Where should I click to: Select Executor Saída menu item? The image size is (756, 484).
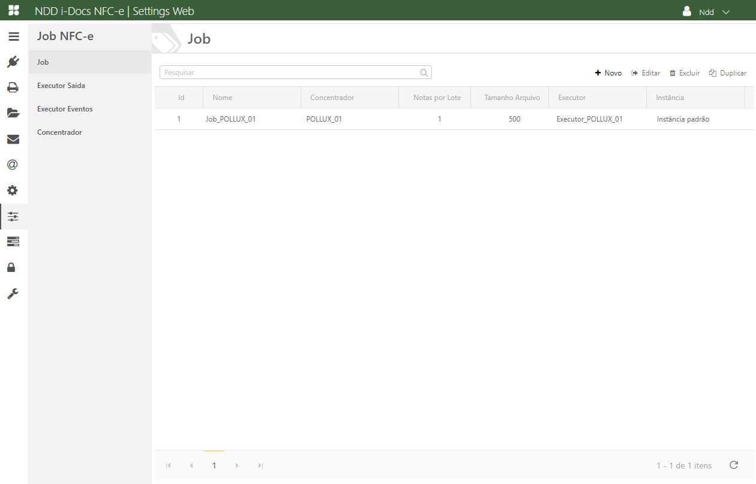pos(61,86)
